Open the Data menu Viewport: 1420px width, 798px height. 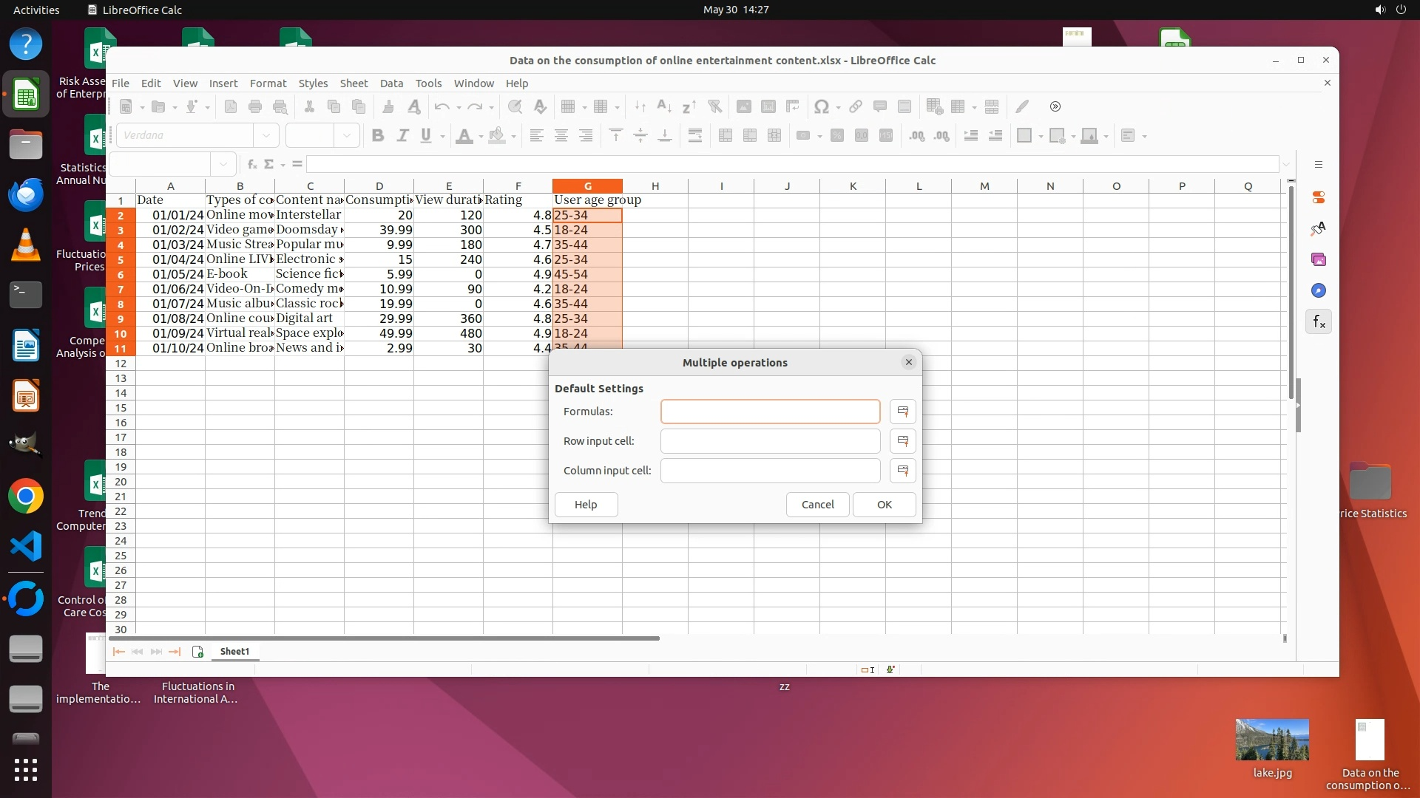[391, 83]
